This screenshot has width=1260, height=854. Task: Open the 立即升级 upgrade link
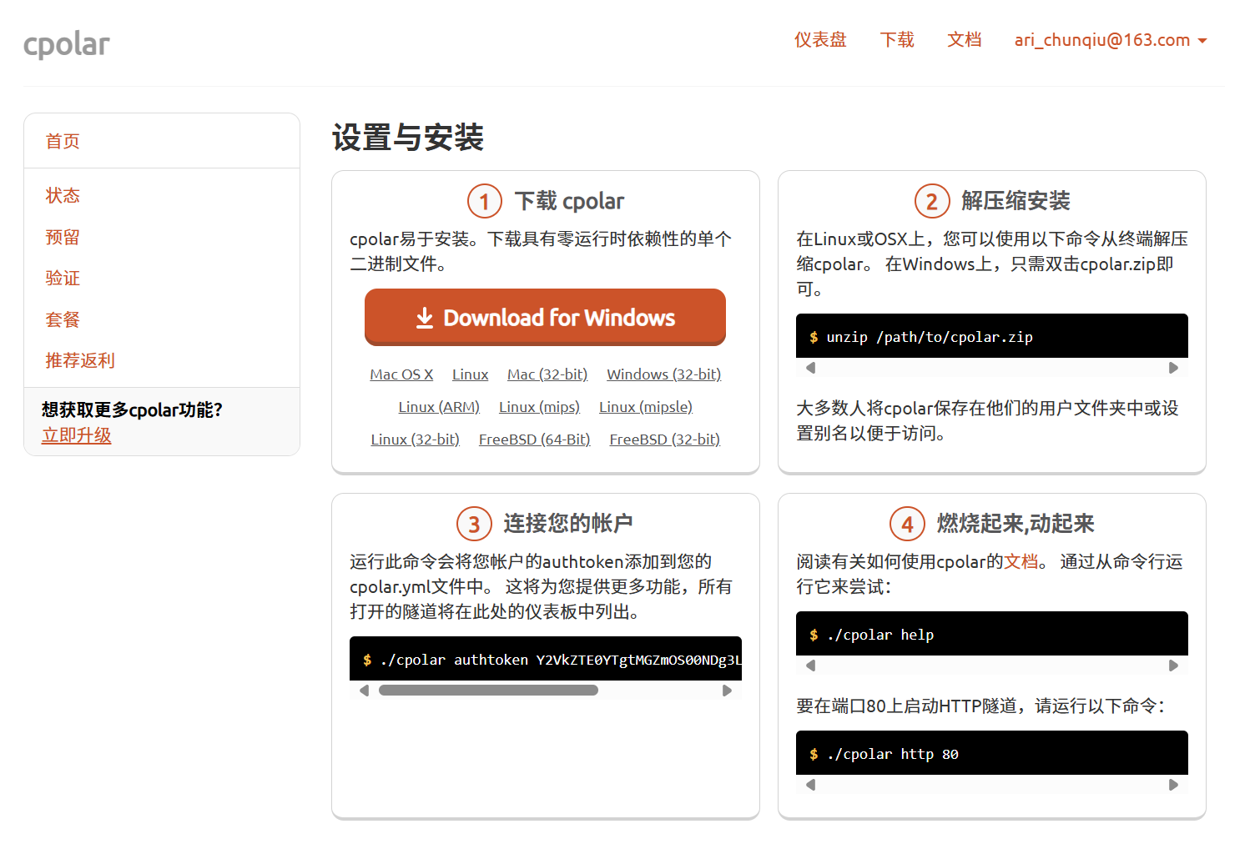point(76,435)
